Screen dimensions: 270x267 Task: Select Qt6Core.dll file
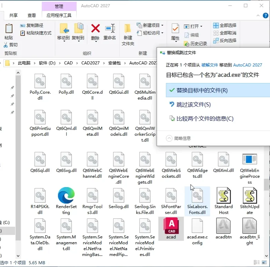click(92, 87)
